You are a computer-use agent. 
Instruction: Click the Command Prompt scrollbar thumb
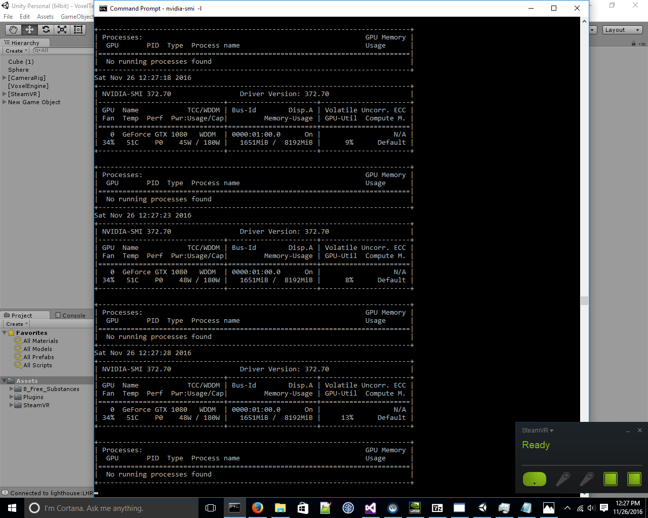click(x=584, y=300)
